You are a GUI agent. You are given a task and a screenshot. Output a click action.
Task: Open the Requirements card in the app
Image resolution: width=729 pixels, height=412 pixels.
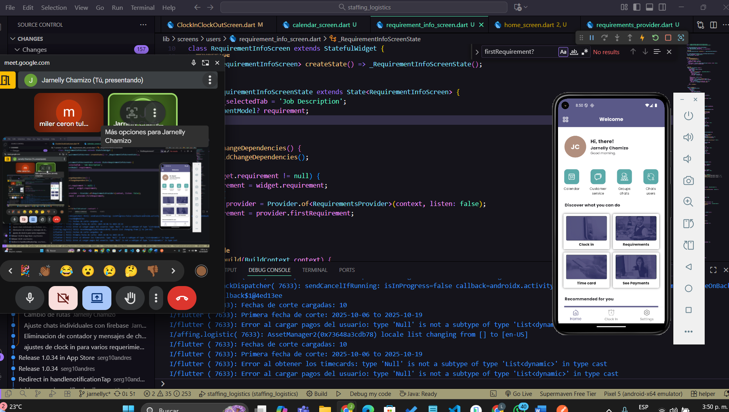(x=636, y=231)
